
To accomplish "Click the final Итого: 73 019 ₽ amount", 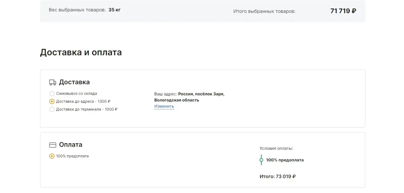I will 277,177.
